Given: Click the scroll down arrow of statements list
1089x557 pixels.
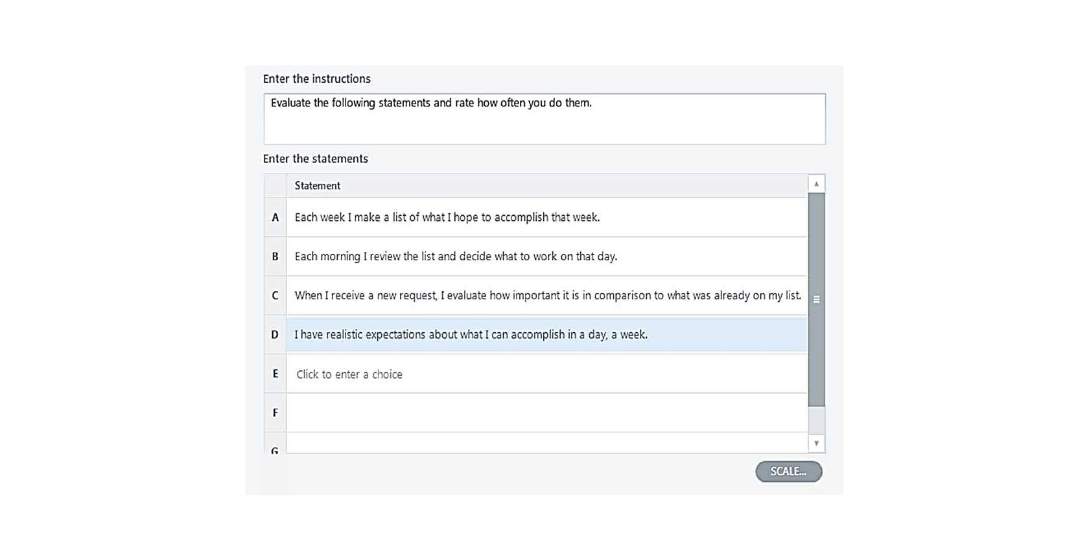Looking at the screenshot, I should point(817,444).
